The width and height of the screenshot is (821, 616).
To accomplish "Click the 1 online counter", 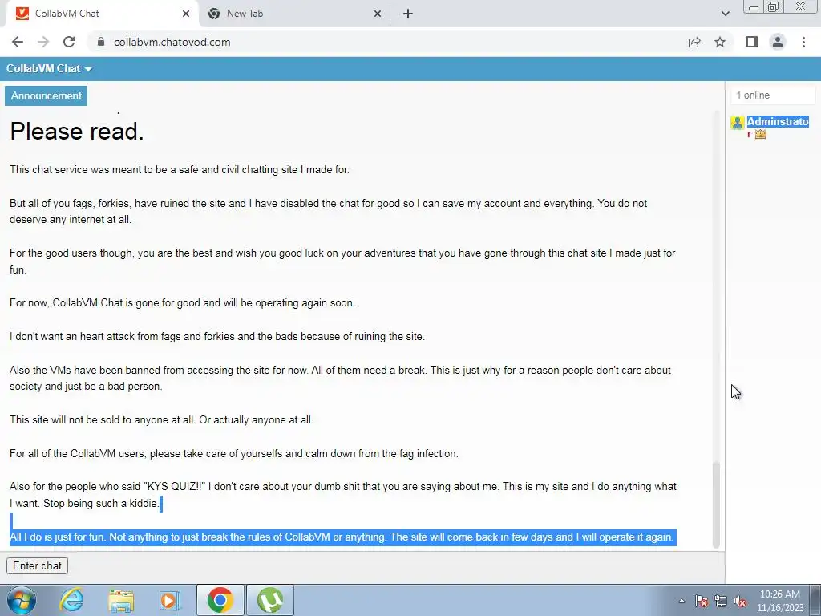I will coord(773,95).
